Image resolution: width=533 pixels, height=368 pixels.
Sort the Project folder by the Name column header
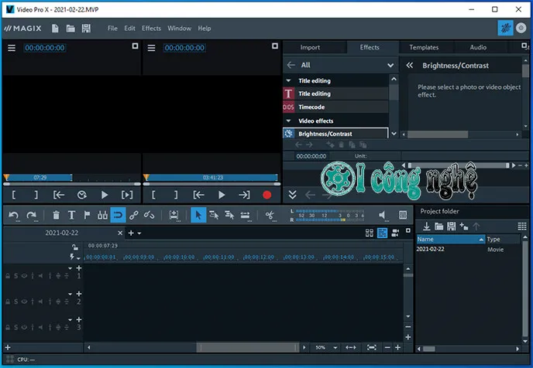coord(450,239)
